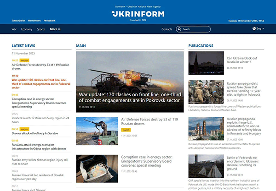Open Russian forces kill two Donetsk residents
This screenshot has height=191, width=276.
point(38,177)
